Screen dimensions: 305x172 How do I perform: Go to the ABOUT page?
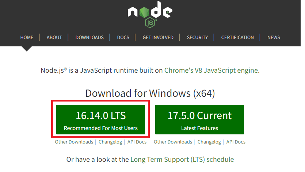pyautogui.click(x=54, y=37)
